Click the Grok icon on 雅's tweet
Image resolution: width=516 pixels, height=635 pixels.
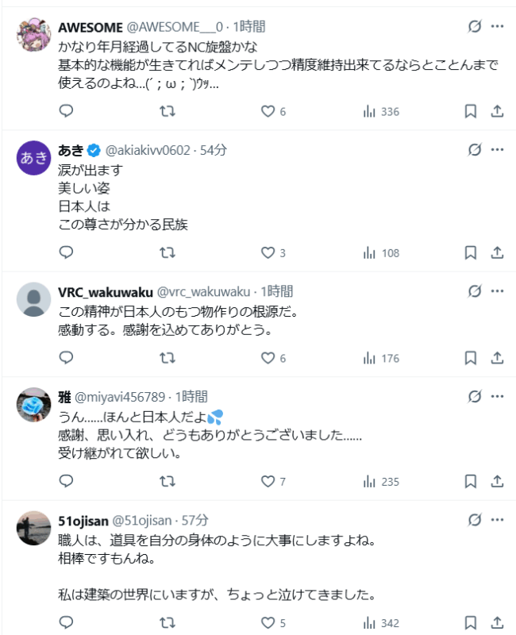click(475, 396)
